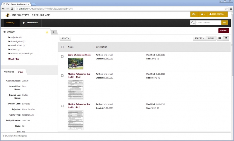Click the magnifying glass search icon
The image size is (234, 141).
pyautogui.click(x=193, y=23)
